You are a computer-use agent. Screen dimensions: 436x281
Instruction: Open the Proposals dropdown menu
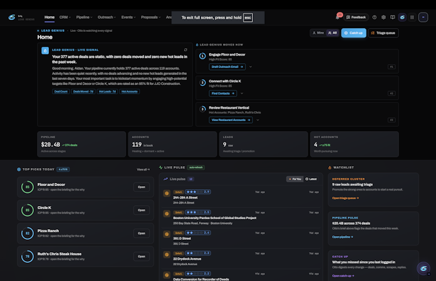151,17
